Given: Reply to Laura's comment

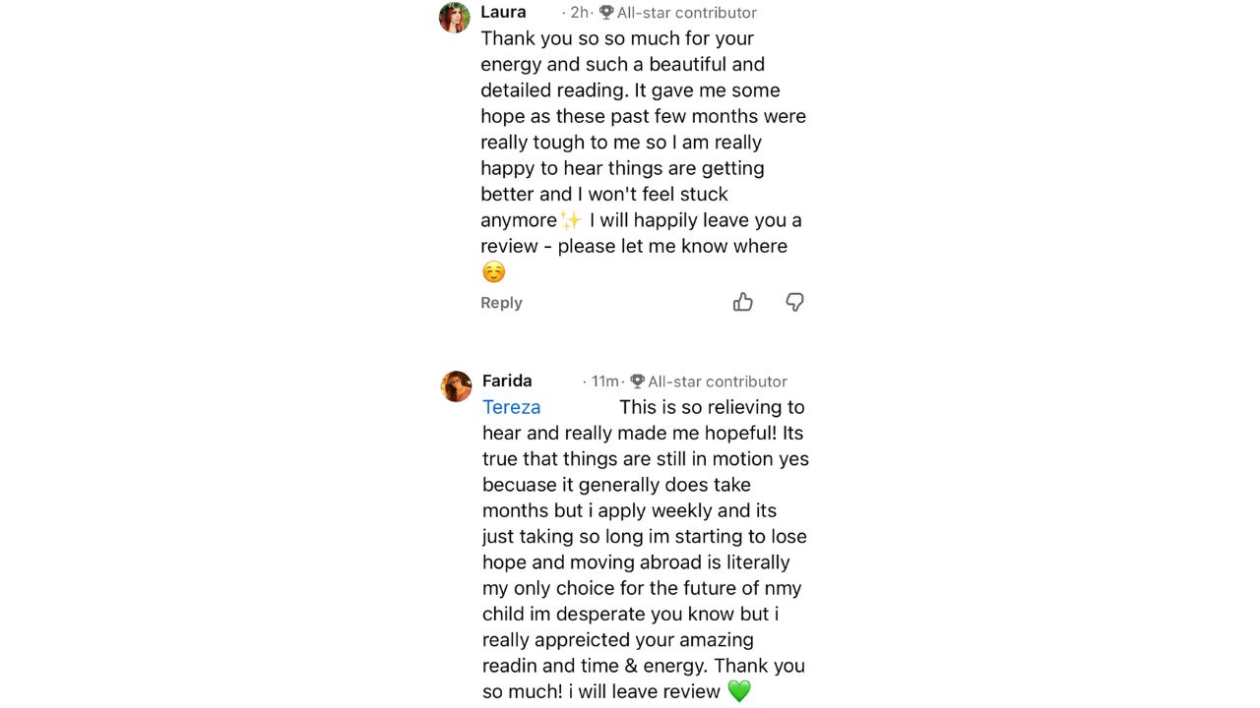Looking at the screenshot, I should pos(501,303).
